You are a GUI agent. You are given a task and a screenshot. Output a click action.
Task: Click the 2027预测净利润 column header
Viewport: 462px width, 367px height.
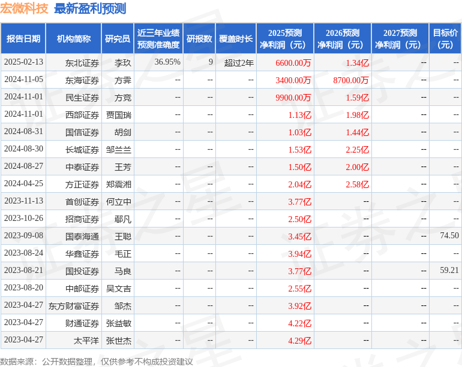400,38
